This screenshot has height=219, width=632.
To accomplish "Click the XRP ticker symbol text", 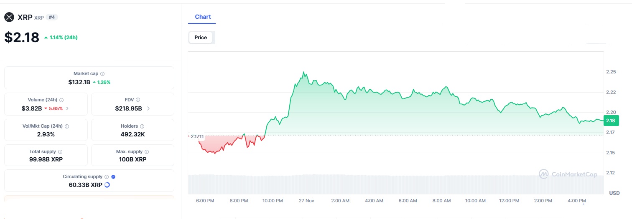I will click(39, 18).
